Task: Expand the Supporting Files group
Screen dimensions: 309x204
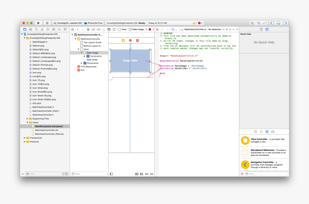Action: 27,119
